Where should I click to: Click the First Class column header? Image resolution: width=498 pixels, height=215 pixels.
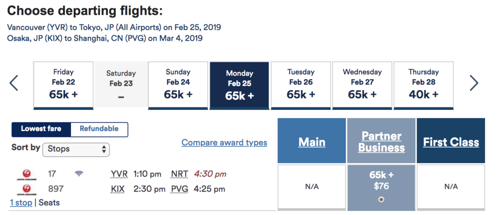[x=451, y=142]
